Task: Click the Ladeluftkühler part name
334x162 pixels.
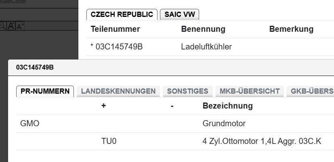Action: click(x=206, y=47)
